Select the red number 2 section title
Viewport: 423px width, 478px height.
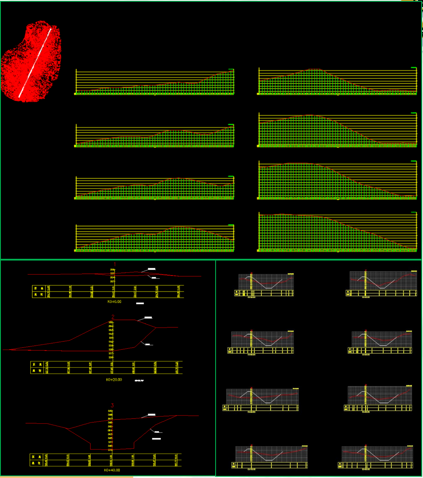click(x=113, y=317)
